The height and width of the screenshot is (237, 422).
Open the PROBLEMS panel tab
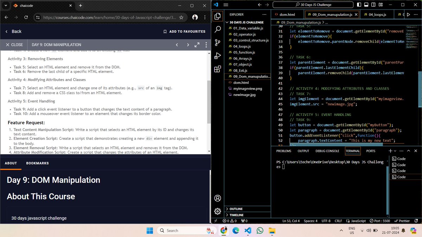(x=283, y=151)
